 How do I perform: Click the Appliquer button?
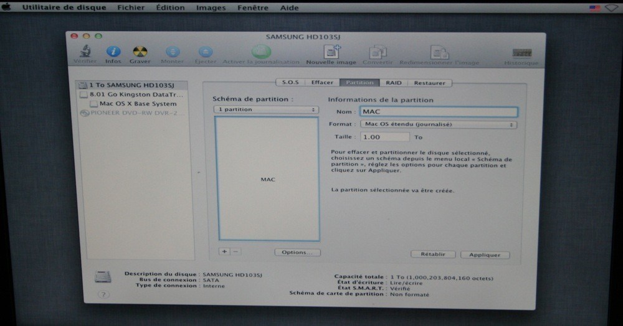coord(485,255)
